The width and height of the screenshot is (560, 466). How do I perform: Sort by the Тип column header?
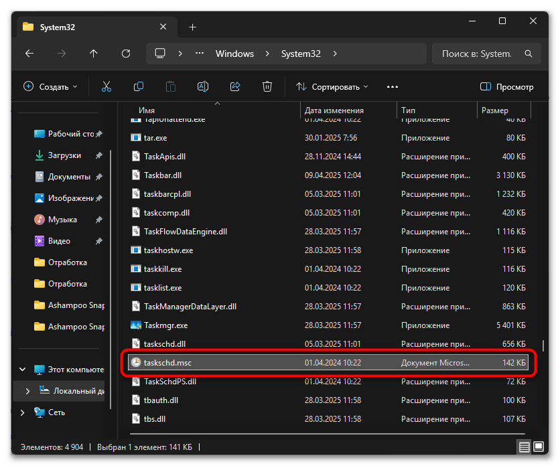(x=437, y=110)
